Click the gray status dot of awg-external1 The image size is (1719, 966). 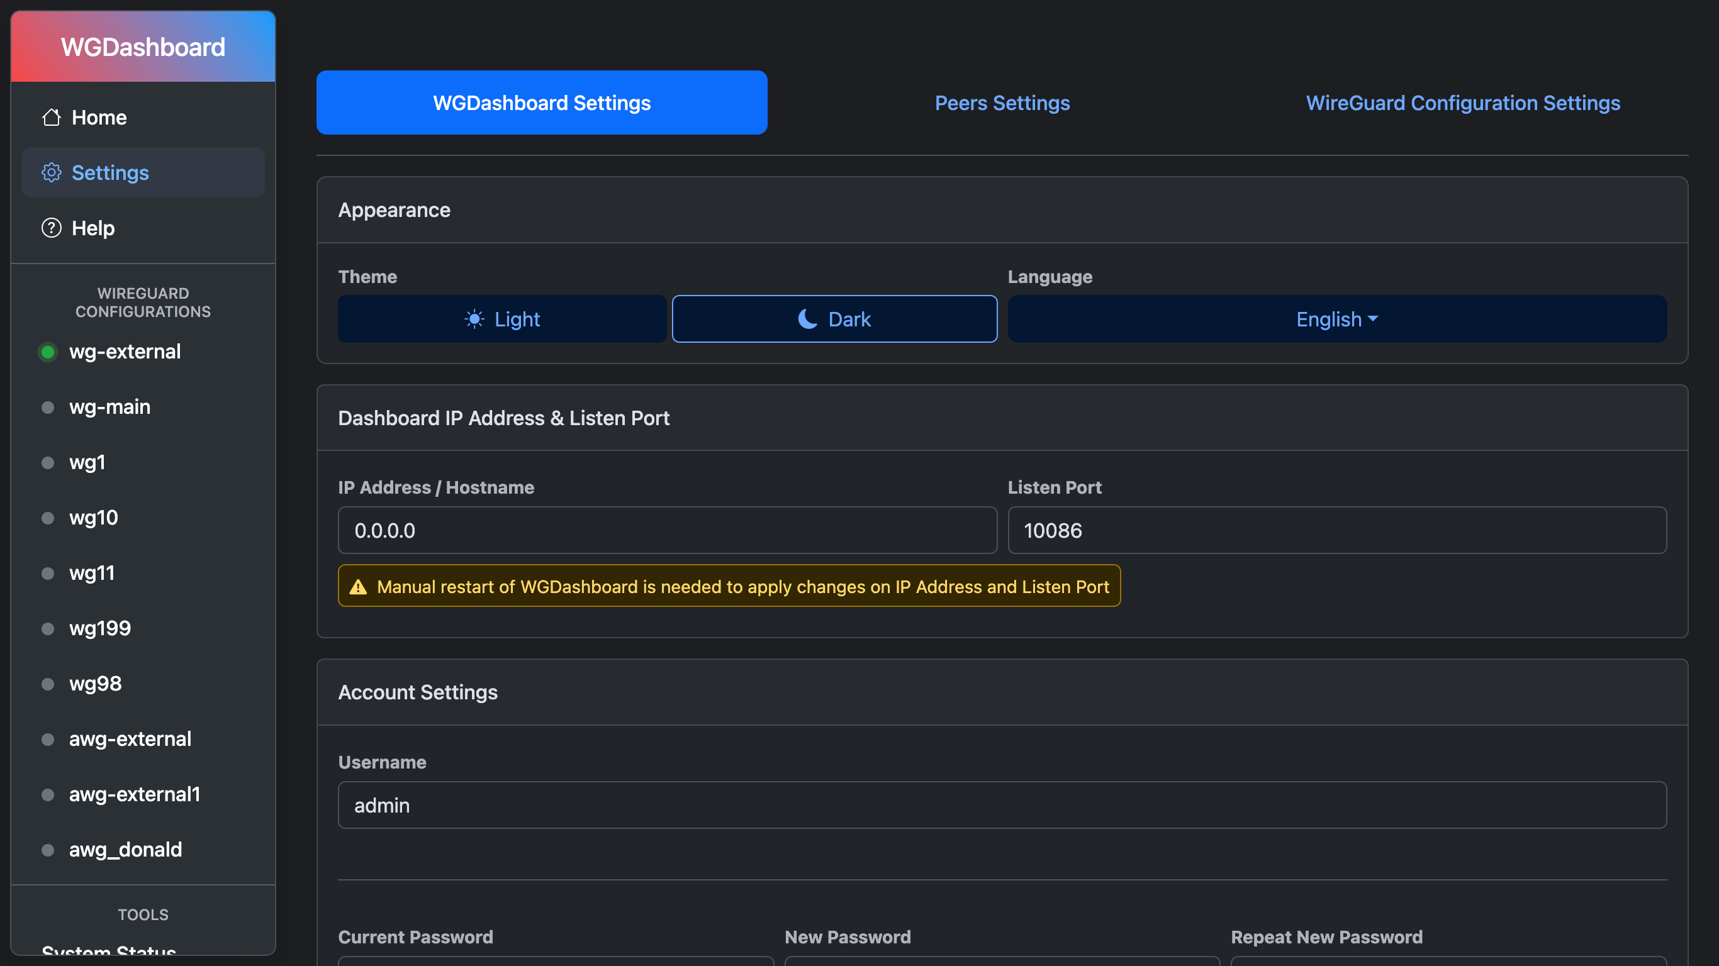[48, 795]
